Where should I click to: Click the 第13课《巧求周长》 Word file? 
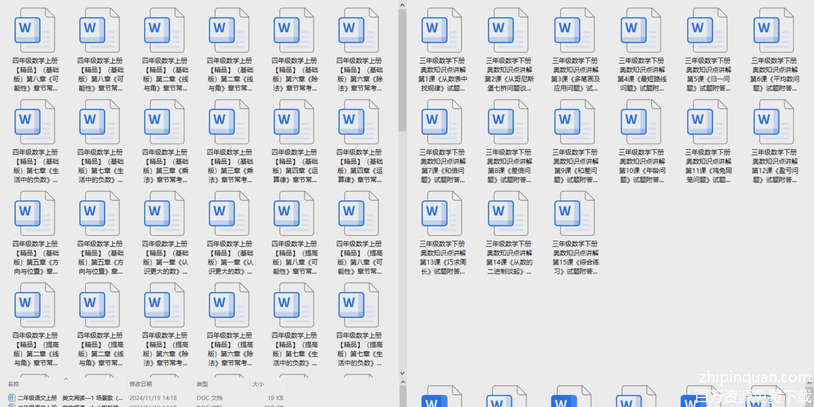442,233
